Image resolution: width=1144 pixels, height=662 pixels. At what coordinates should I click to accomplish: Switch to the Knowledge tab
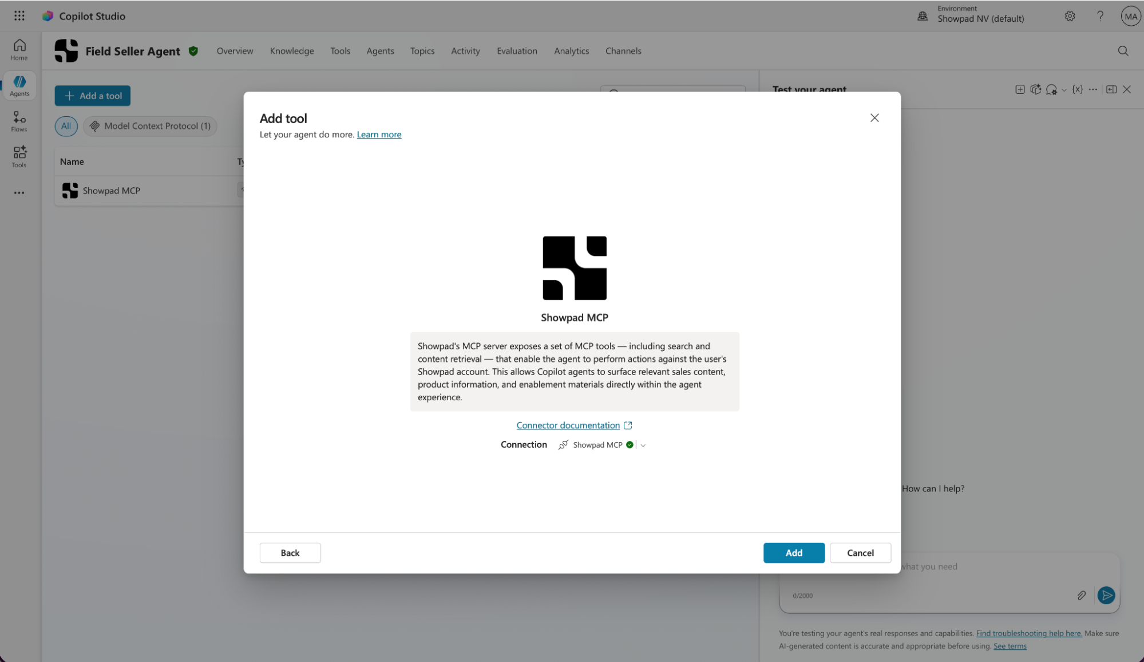292,51
